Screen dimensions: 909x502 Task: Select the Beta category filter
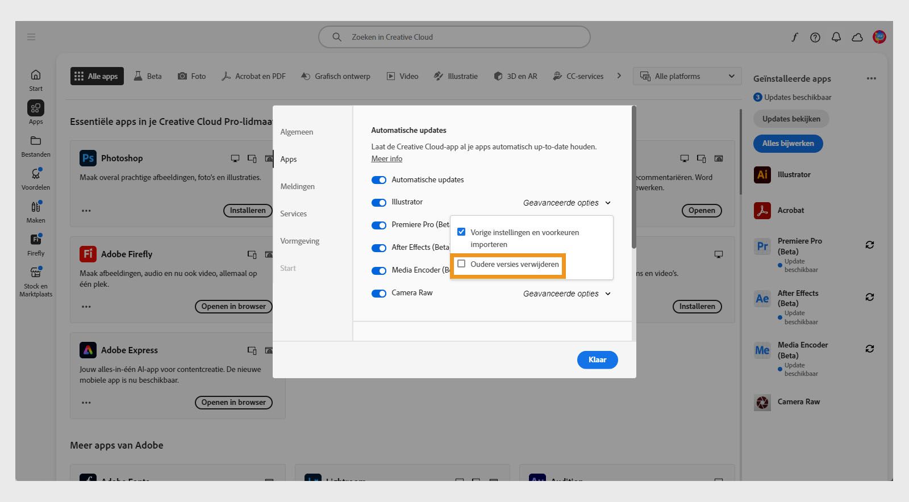coord(148,76)
